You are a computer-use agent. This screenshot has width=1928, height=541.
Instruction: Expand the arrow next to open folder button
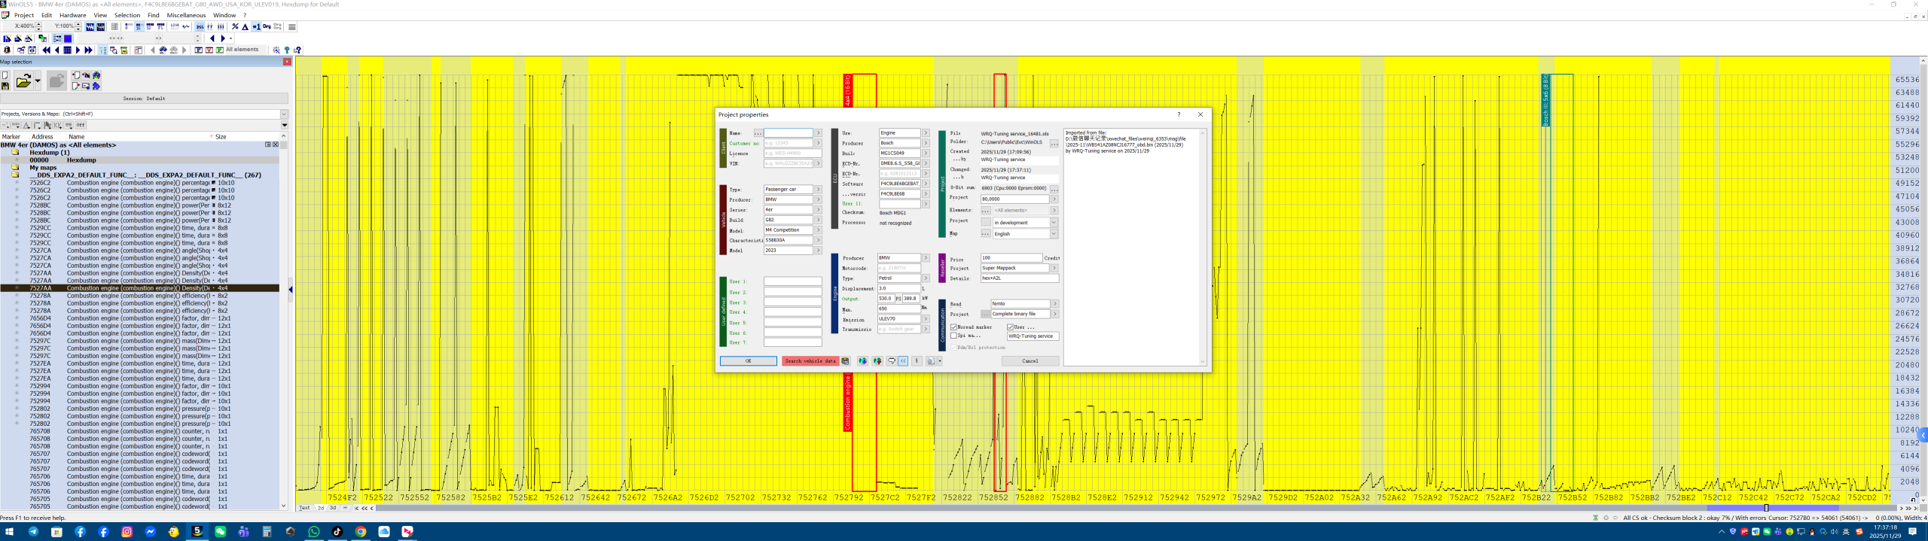click(x=38, y=81)
